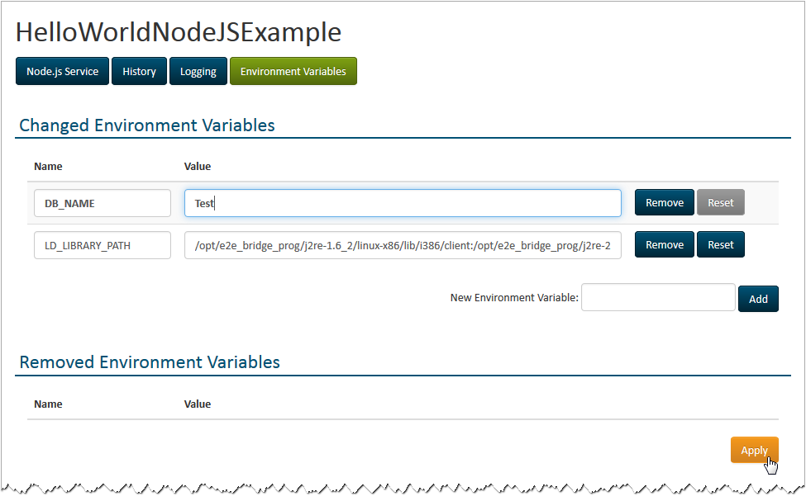The image size is (806, 501).
Task: Click the Value header under Changed Environment Variables
Action: (x=198, y=167)
